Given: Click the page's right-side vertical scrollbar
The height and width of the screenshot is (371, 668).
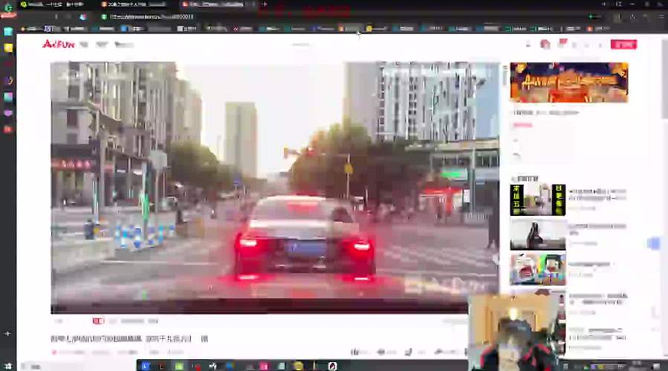Looking at the screenshot, I should pyautogui.click(x=664, y=96).
